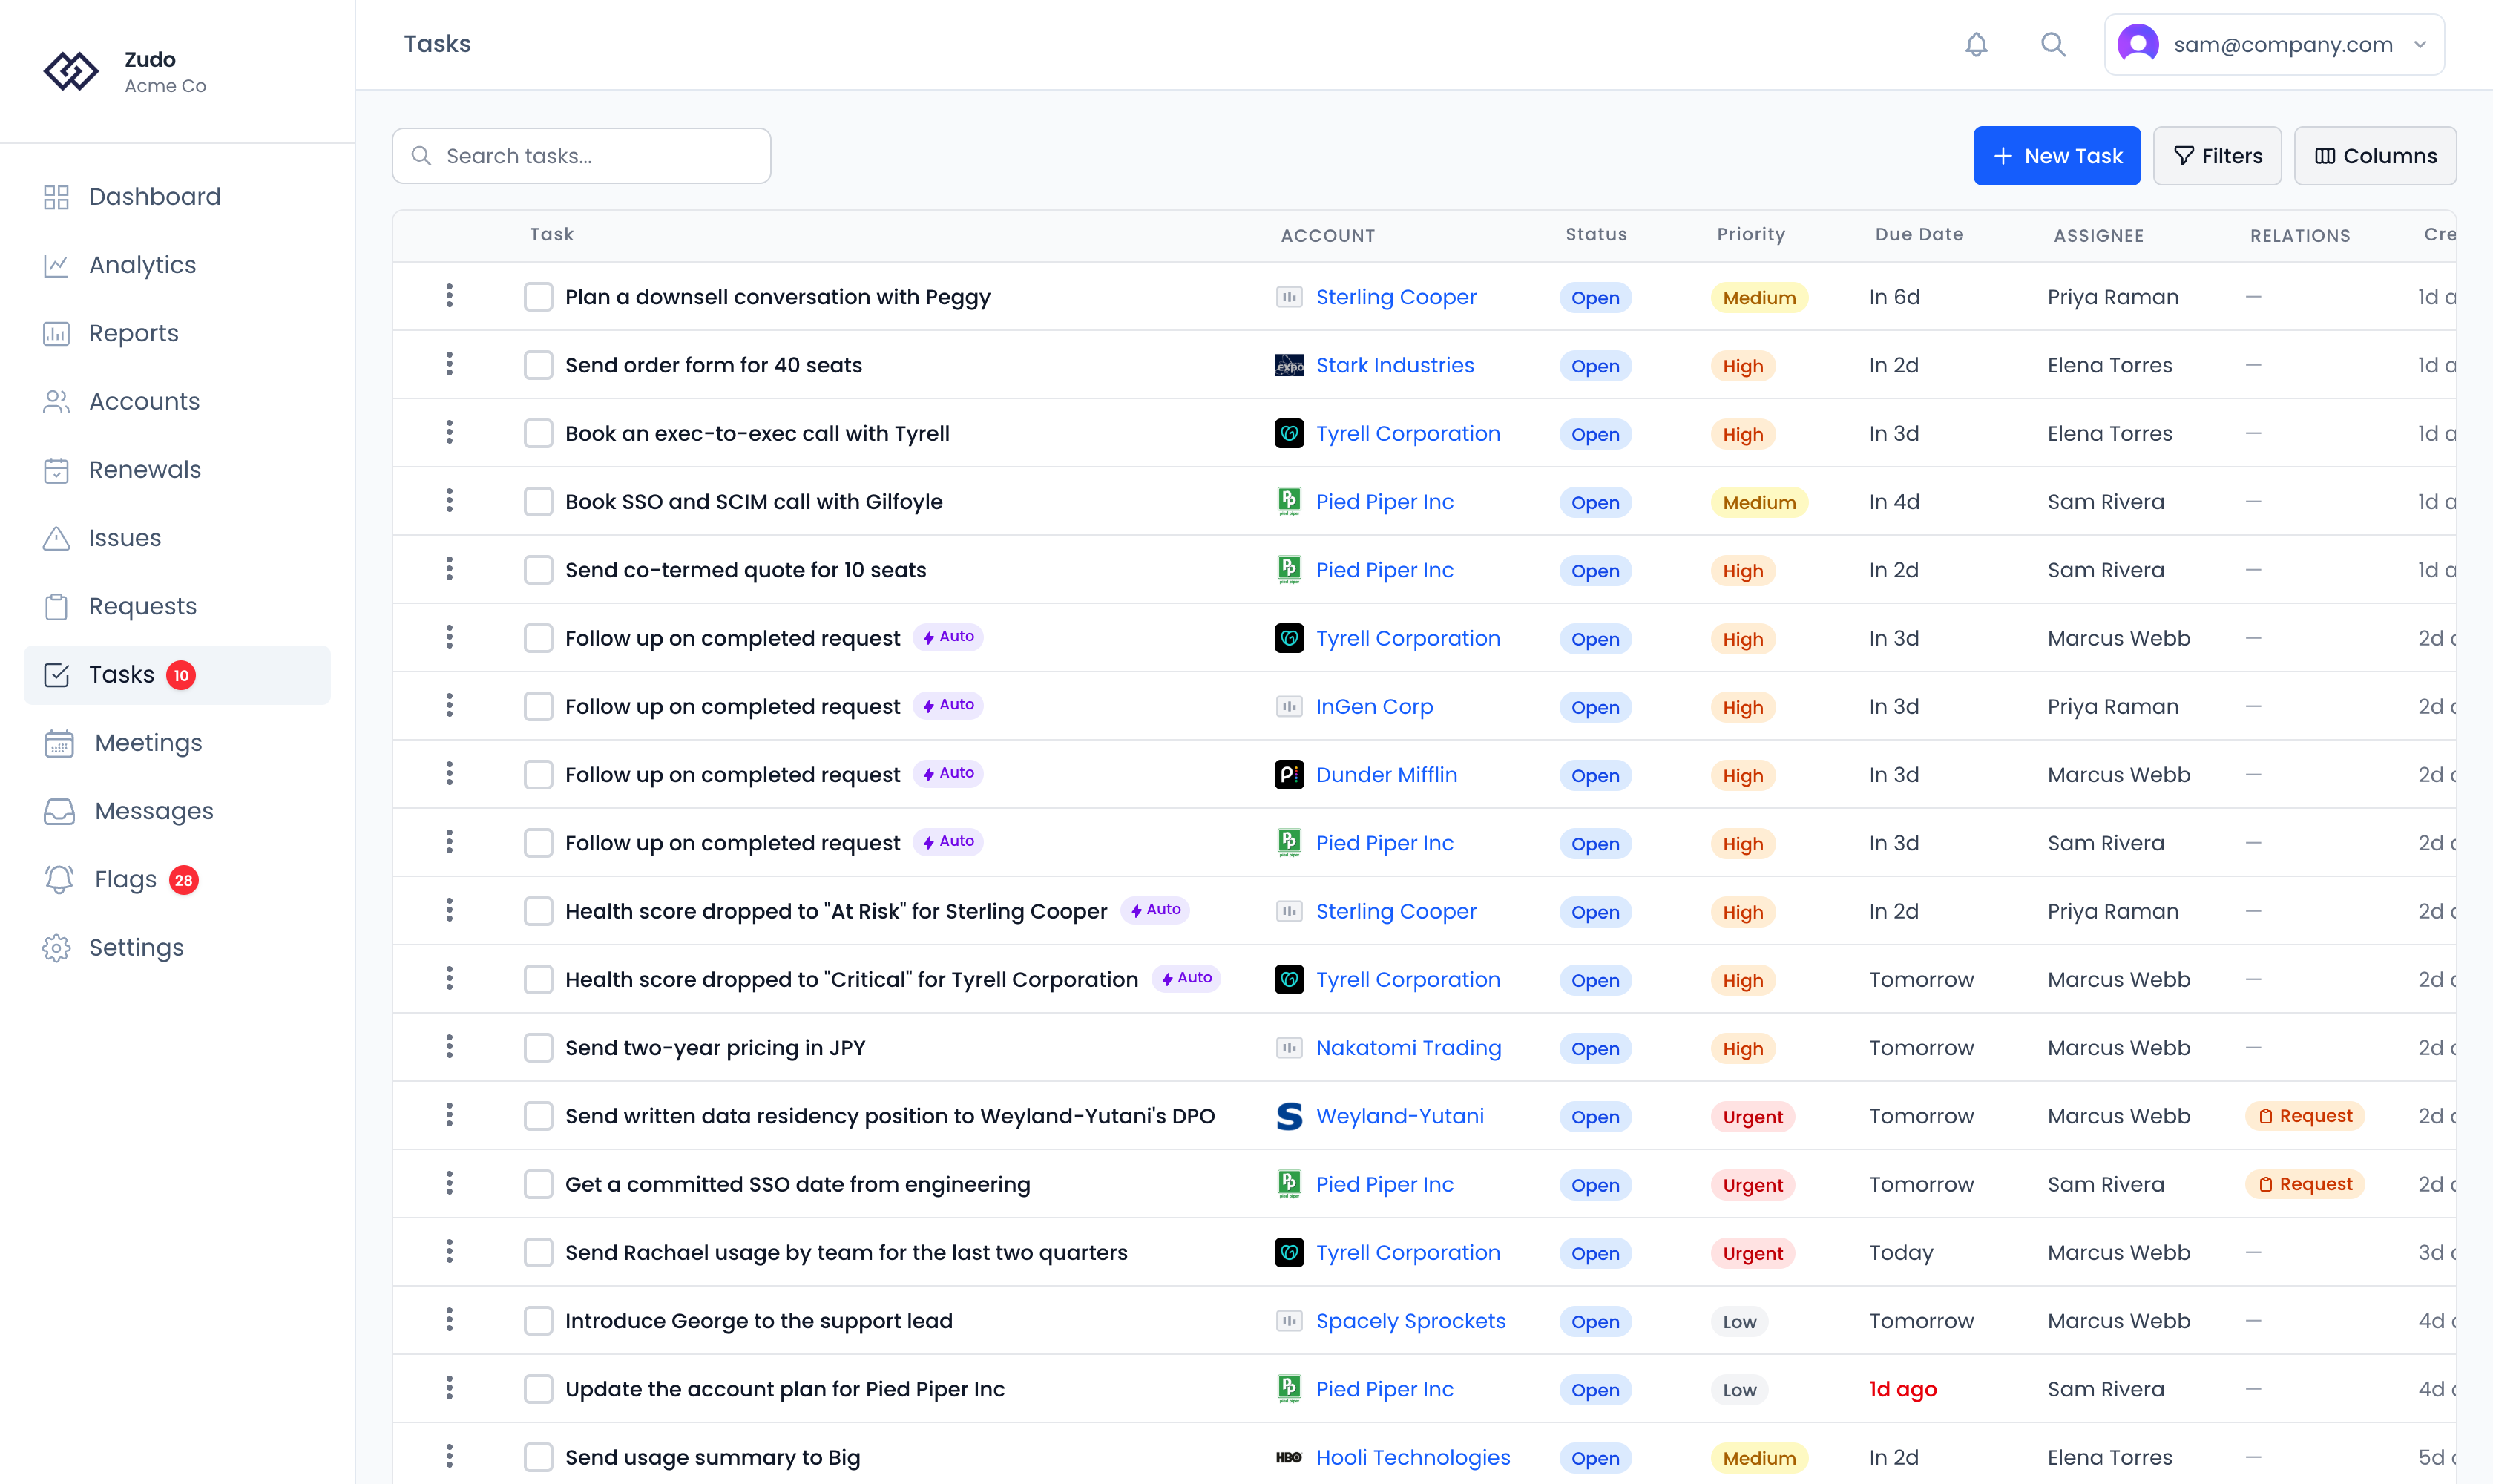The image size is (2493, 1484).
Task: Open the Spacely Sprockets account link
Action: coord(1410,1321)
